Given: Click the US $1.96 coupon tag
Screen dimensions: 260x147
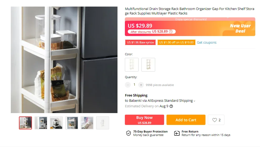Looking at the screenshot, I should click(x=140, y=42).
